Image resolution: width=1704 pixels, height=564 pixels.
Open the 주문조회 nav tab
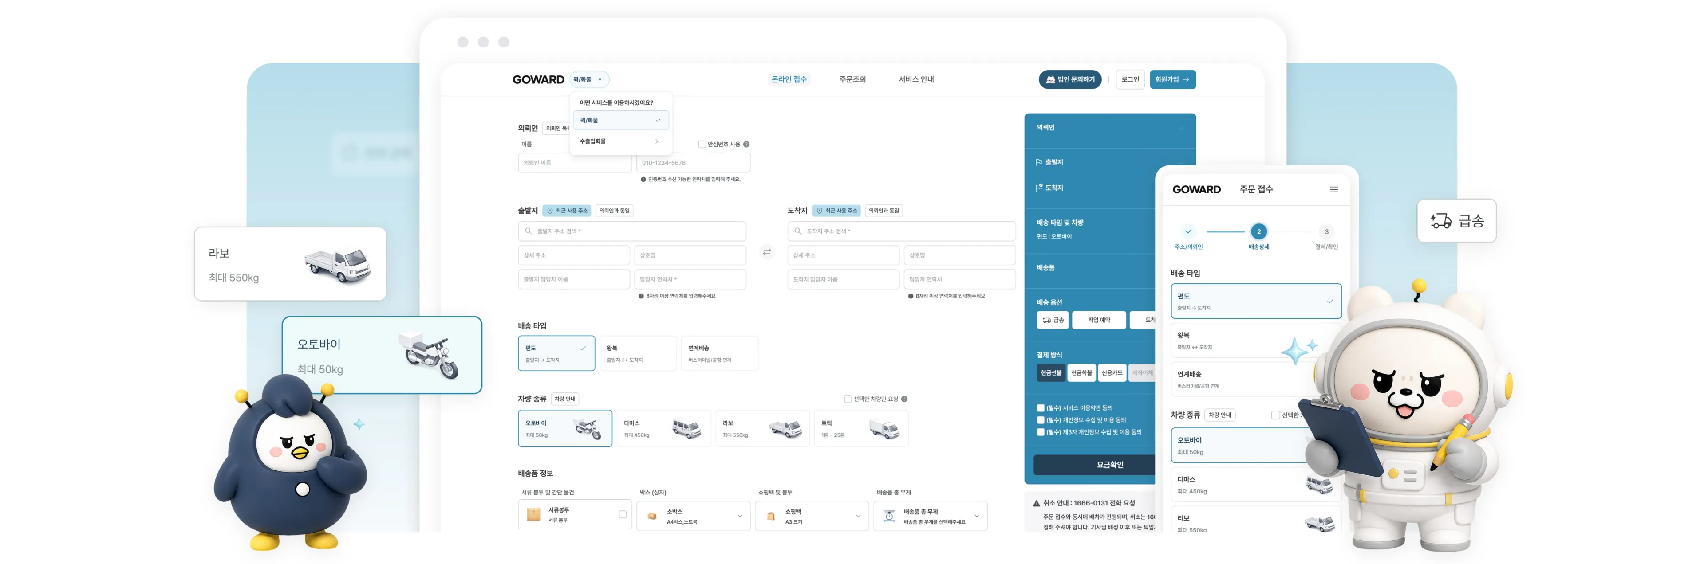point(852,79)
